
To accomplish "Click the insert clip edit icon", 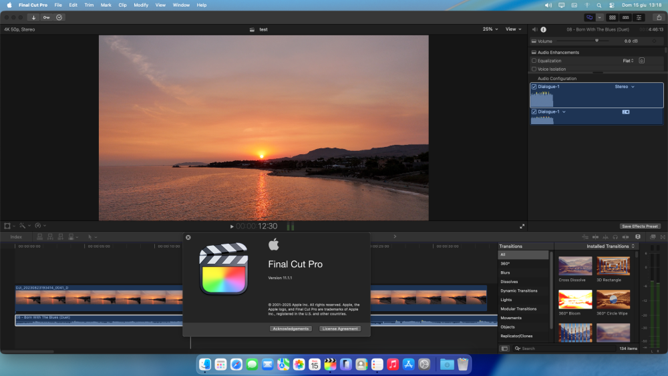I will [50, 237].
